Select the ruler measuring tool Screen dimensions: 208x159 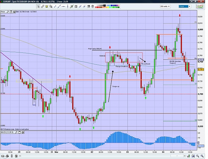(x=43, y=6)
